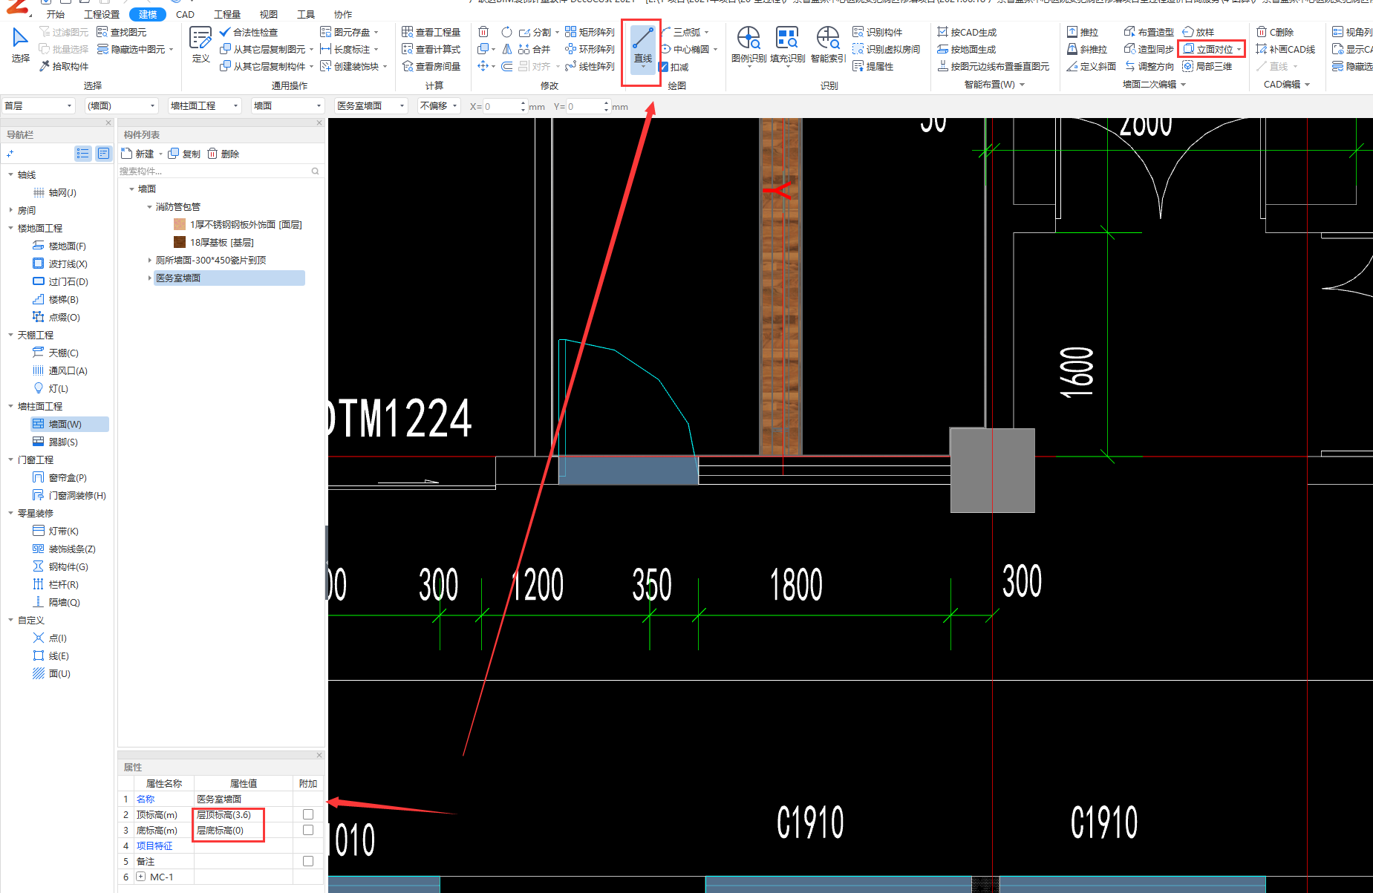Screen dimensions: 1373x893
Task: Click 查找图元 find element tool
Action: (122, 33)
